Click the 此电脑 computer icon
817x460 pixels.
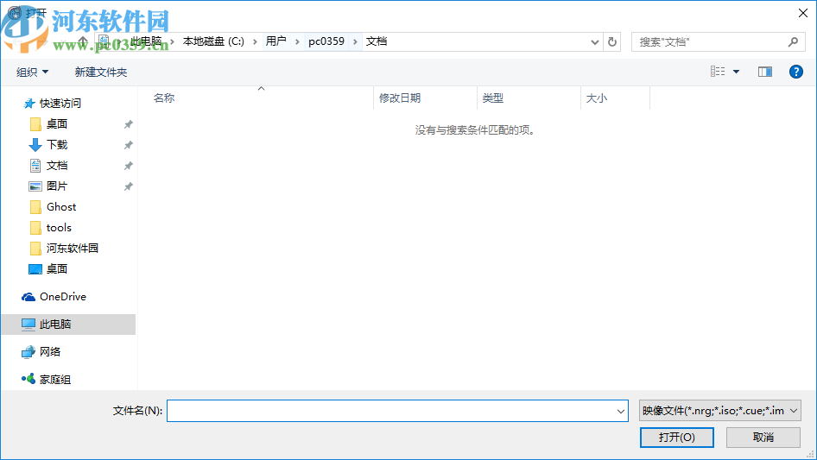(28, 324)
